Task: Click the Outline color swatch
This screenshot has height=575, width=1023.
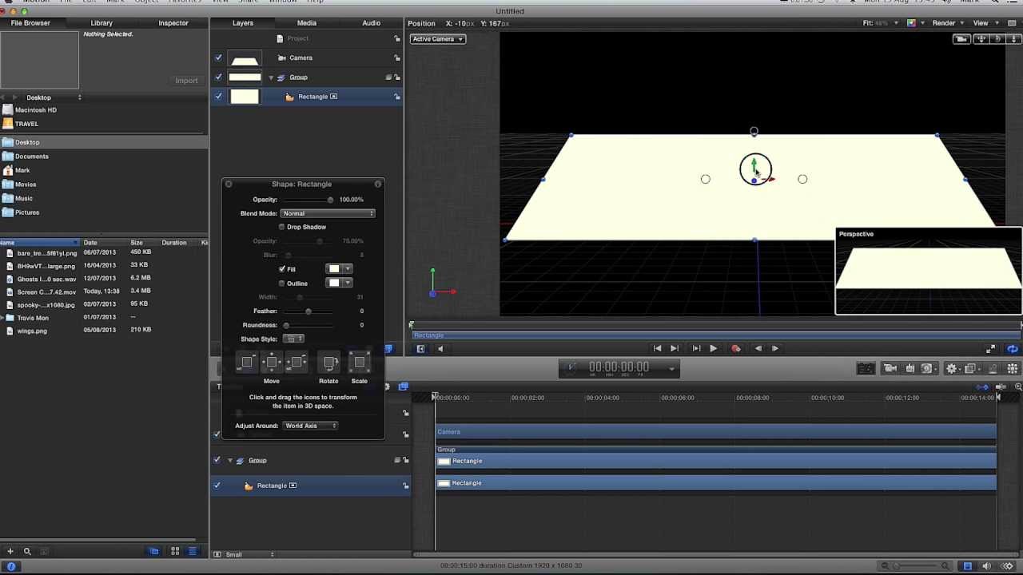Action: (334, 283)
